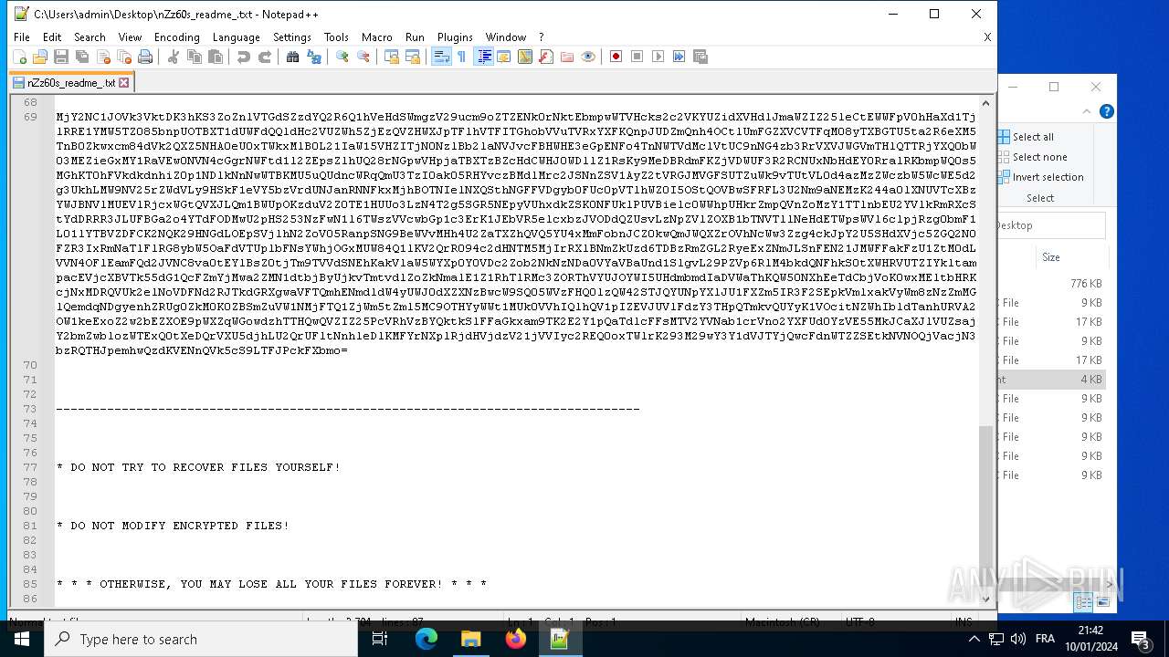Screen dimensions: 1169x657
Task: Synchronize vertical scrolling icon
Action: pos(392,57)
